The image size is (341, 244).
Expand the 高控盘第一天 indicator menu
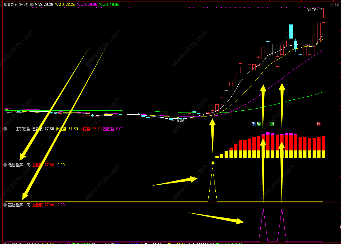(5, 205)
